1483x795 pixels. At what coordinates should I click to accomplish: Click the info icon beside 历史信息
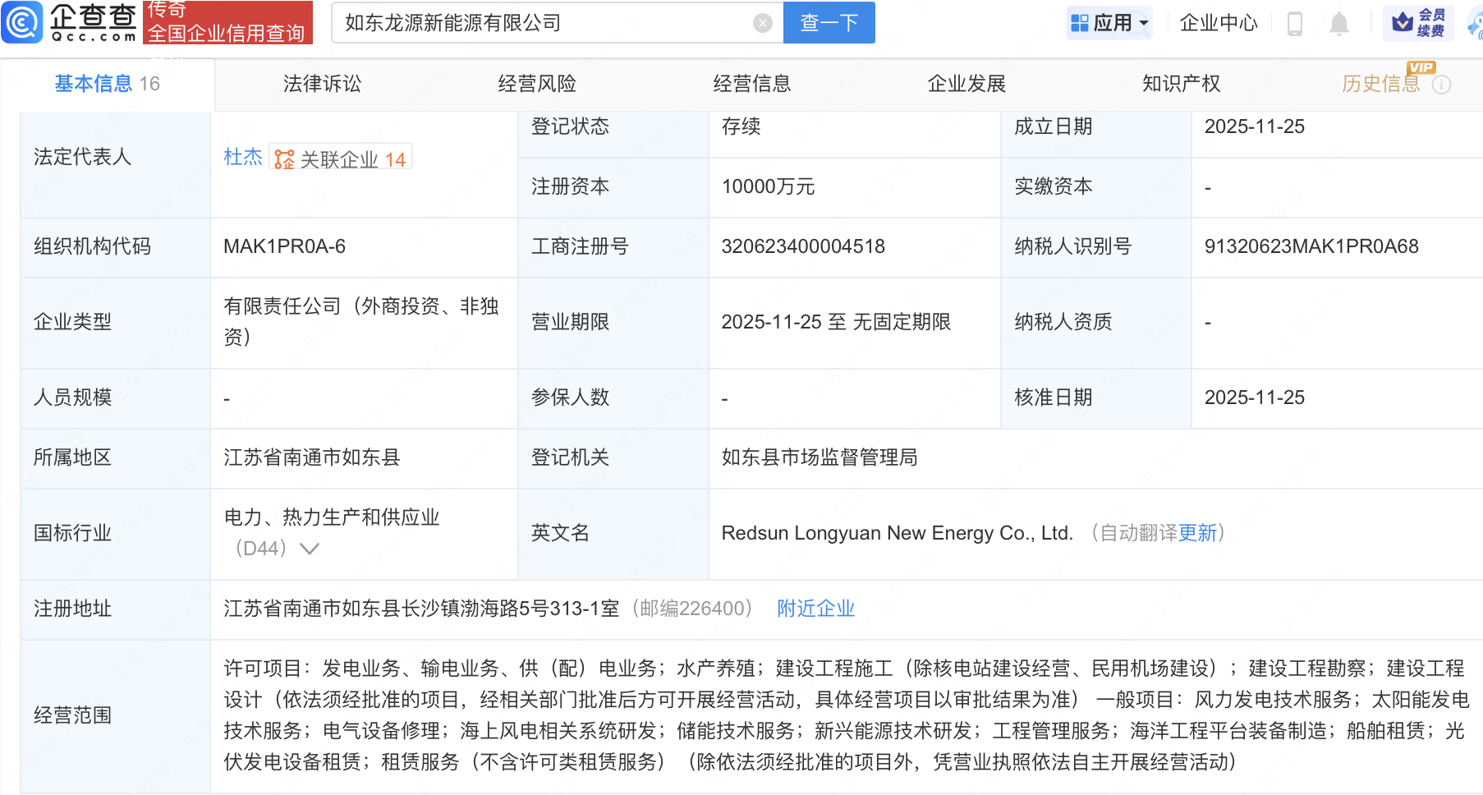point(1441,85)
